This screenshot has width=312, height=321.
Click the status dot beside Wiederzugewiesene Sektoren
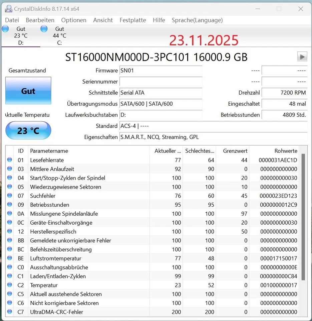9,187
